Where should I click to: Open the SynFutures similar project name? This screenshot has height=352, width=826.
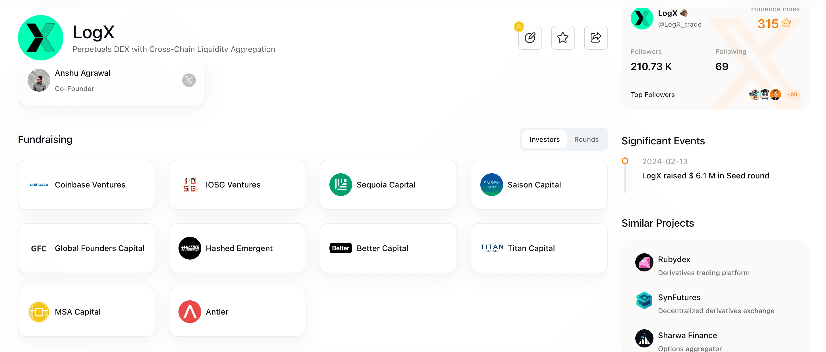pos(679,298)
